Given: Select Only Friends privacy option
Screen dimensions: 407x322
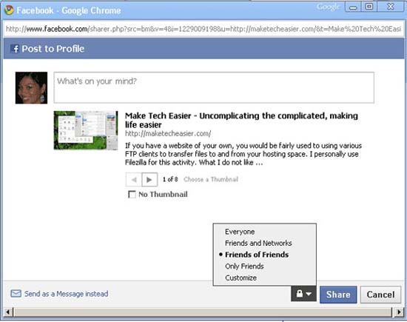Looking at the screenshot, I should point(244,266).
